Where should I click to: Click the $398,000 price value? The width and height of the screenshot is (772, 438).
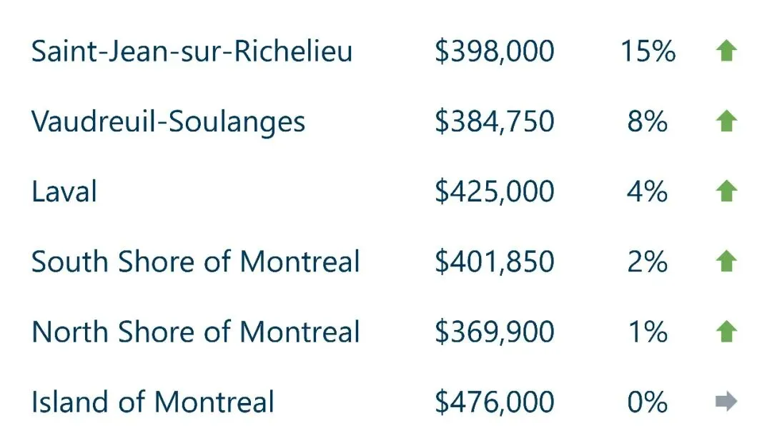tap(494, 51)
